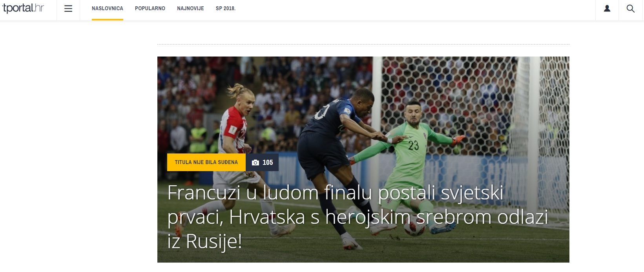
Task: Click the yellow underline beneath NASLOVNICA
Action: pyautogui.click(x=108, y=20)
